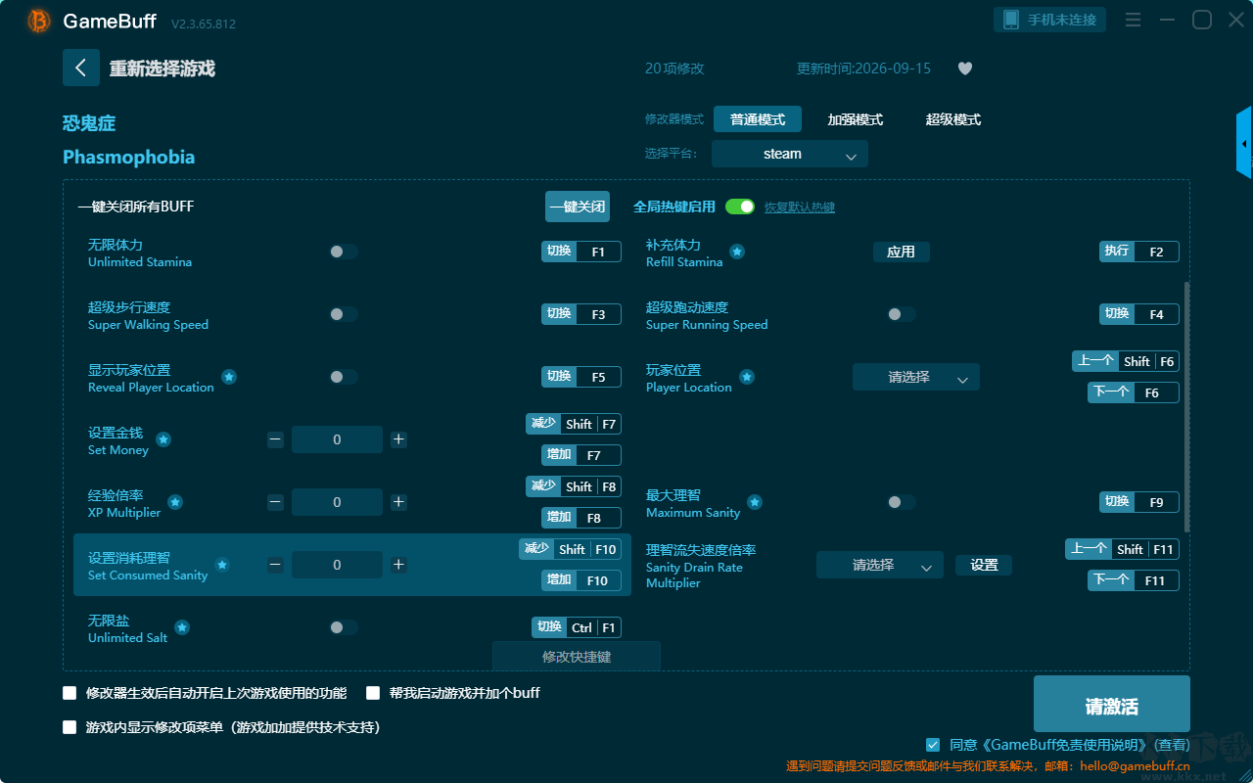Click the 修改快捷键 button

577,656
